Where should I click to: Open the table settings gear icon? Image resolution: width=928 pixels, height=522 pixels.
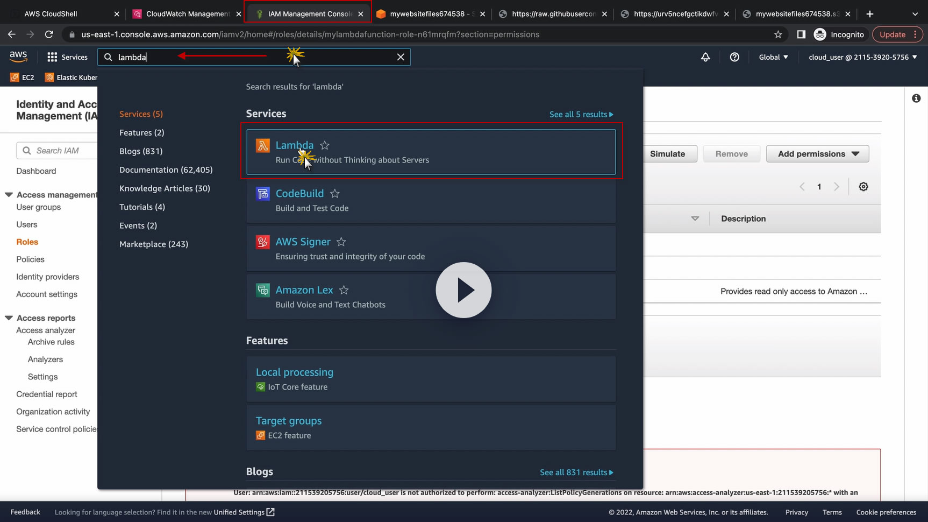pos(863,187)
